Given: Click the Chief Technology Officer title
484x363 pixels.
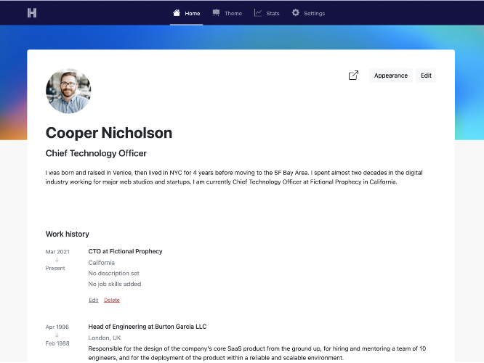Looking at the screenshot, I should [x=96, y=153].
